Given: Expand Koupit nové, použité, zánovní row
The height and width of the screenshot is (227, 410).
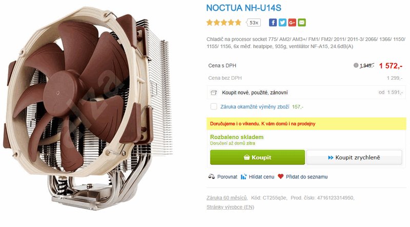Looking at the screenshot, I should (x=306, y=93).
